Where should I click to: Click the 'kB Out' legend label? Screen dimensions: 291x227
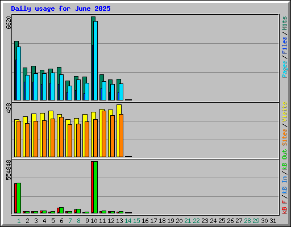pos(285,160)
